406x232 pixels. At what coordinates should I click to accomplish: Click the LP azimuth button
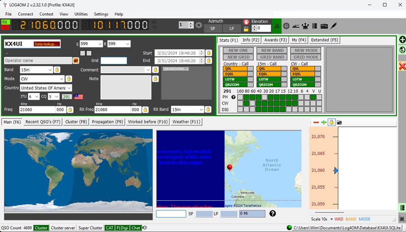tap(232, 29)
